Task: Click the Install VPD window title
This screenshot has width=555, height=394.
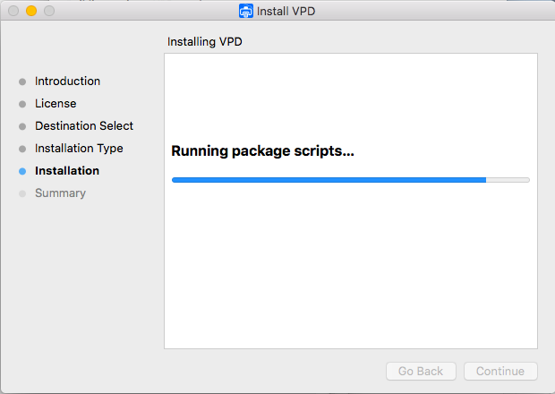Action: (286, 12)
